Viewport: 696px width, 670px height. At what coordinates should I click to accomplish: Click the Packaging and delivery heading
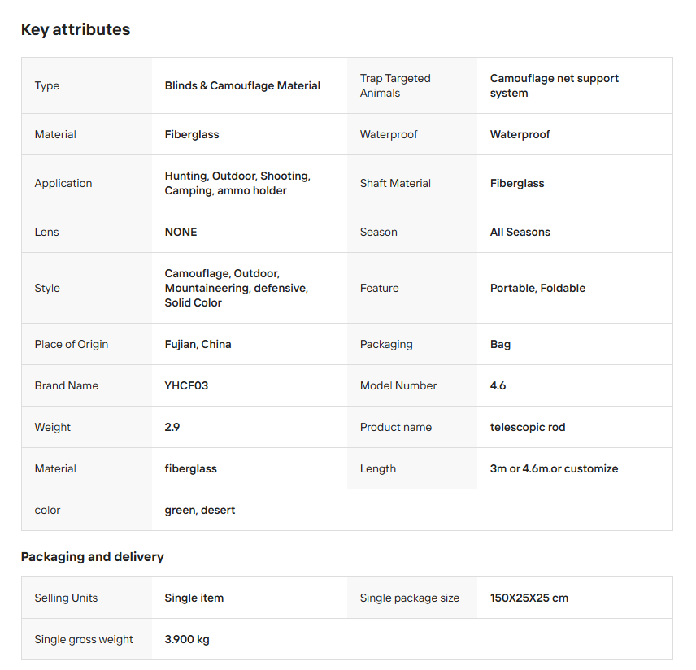(92, 557)
